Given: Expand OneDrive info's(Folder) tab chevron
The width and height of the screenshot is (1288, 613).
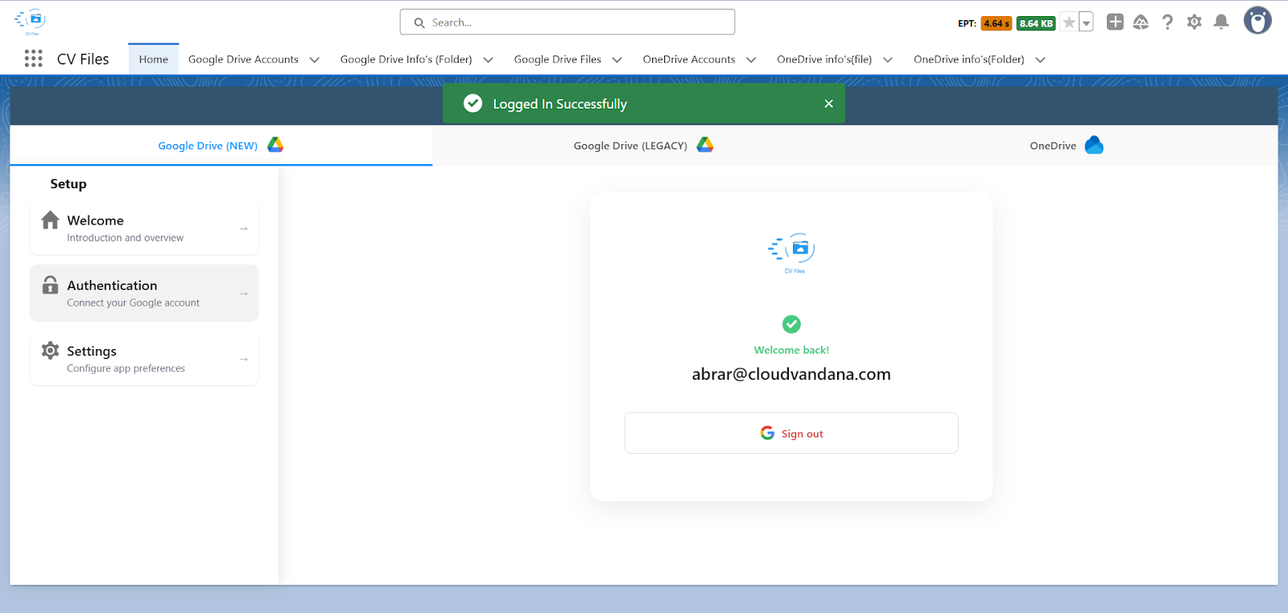Looking at the screenshot, I should click(x=1040, y=60).
